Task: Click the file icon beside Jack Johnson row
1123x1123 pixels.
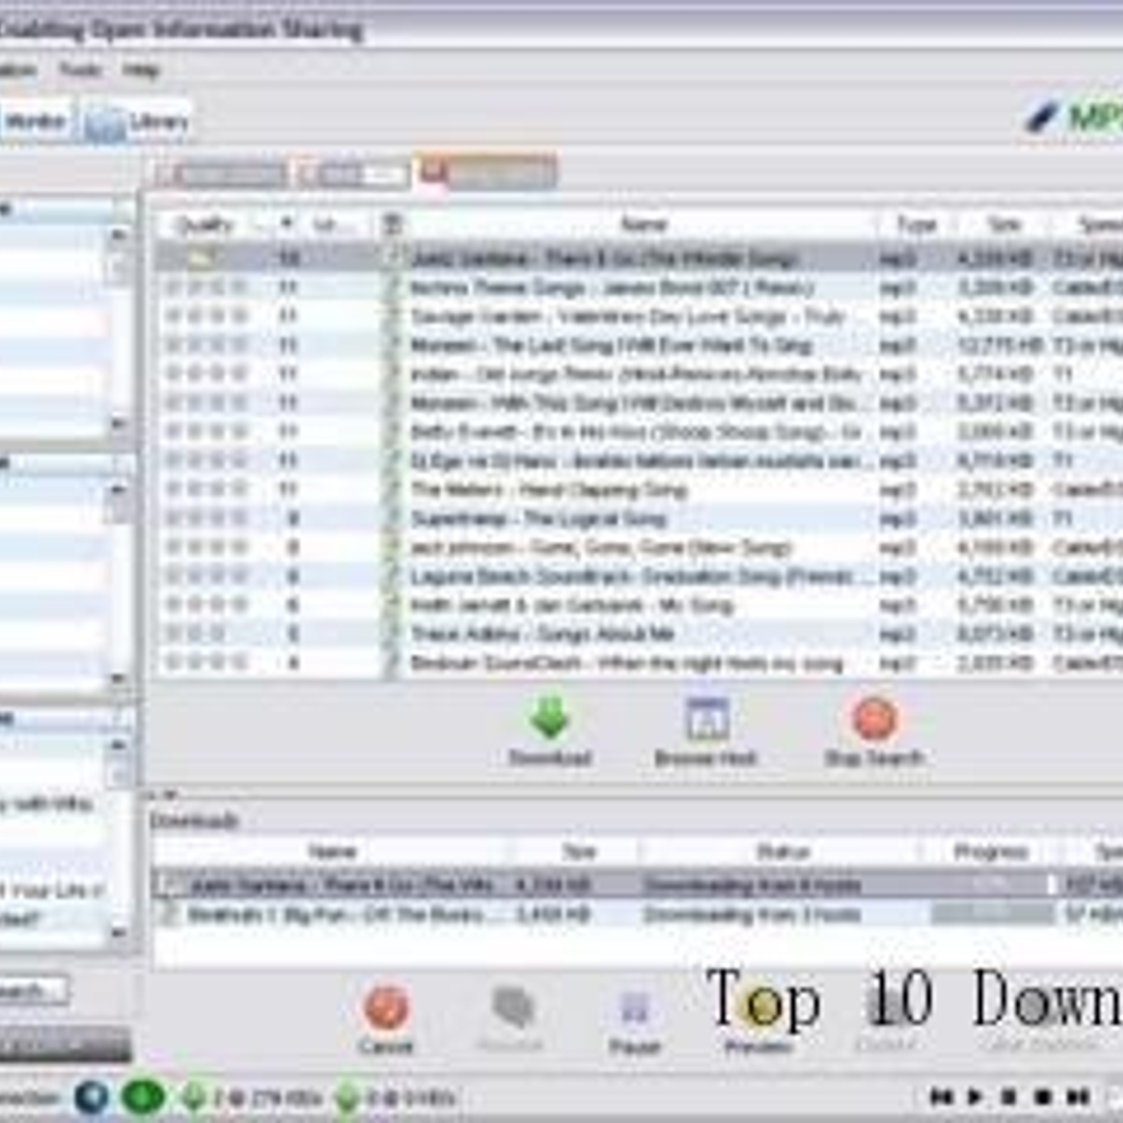Action: click(393, 547)
